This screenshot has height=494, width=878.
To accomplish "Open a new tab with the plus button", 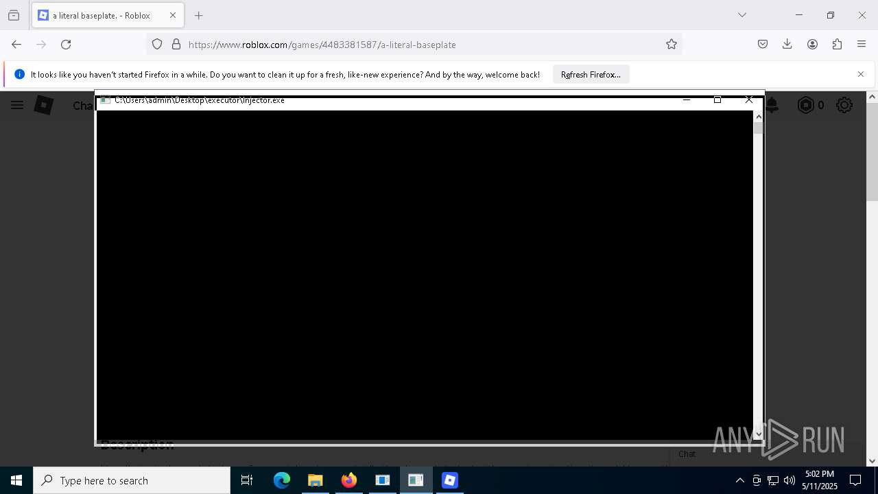I will pos(199,15).
